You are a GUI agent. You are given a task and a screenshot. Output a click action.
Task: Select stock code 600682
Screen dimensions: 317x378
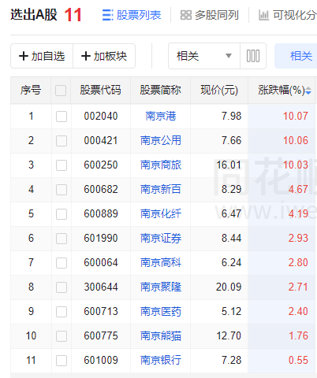(x=101, y=189)
